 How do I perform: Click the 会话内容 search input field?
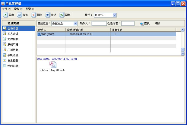128,24
